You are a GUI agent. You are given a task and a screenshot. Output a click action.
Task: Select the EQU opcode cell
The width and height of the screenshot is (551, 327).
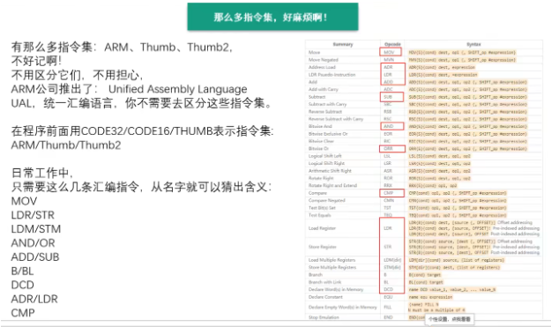point(388,297)
